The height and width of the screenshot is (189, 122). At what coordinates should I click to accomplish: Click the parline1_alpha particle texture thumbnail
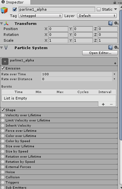tap(5, 61)
